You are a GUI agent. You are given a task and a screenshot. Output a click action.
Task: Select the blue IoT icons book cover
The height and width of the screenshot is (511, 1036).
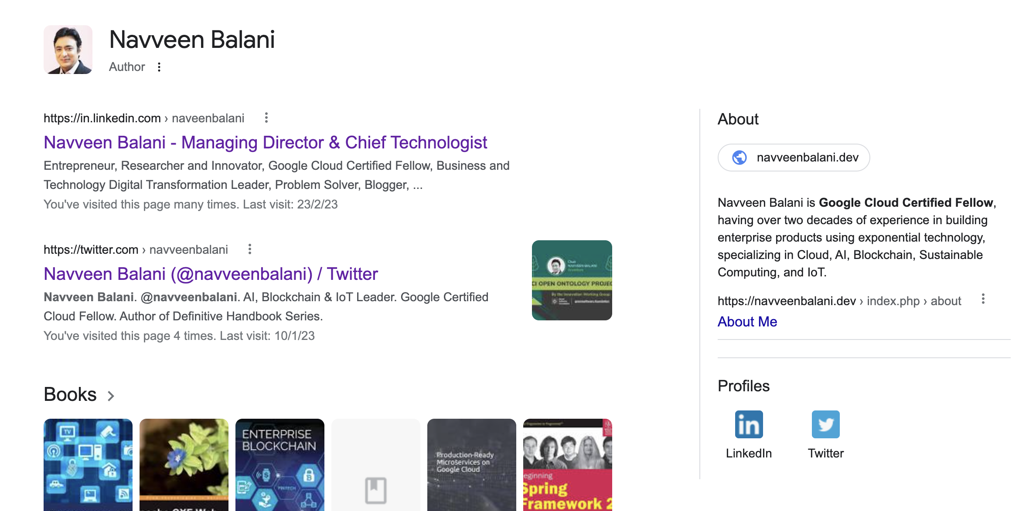point(88,465)
